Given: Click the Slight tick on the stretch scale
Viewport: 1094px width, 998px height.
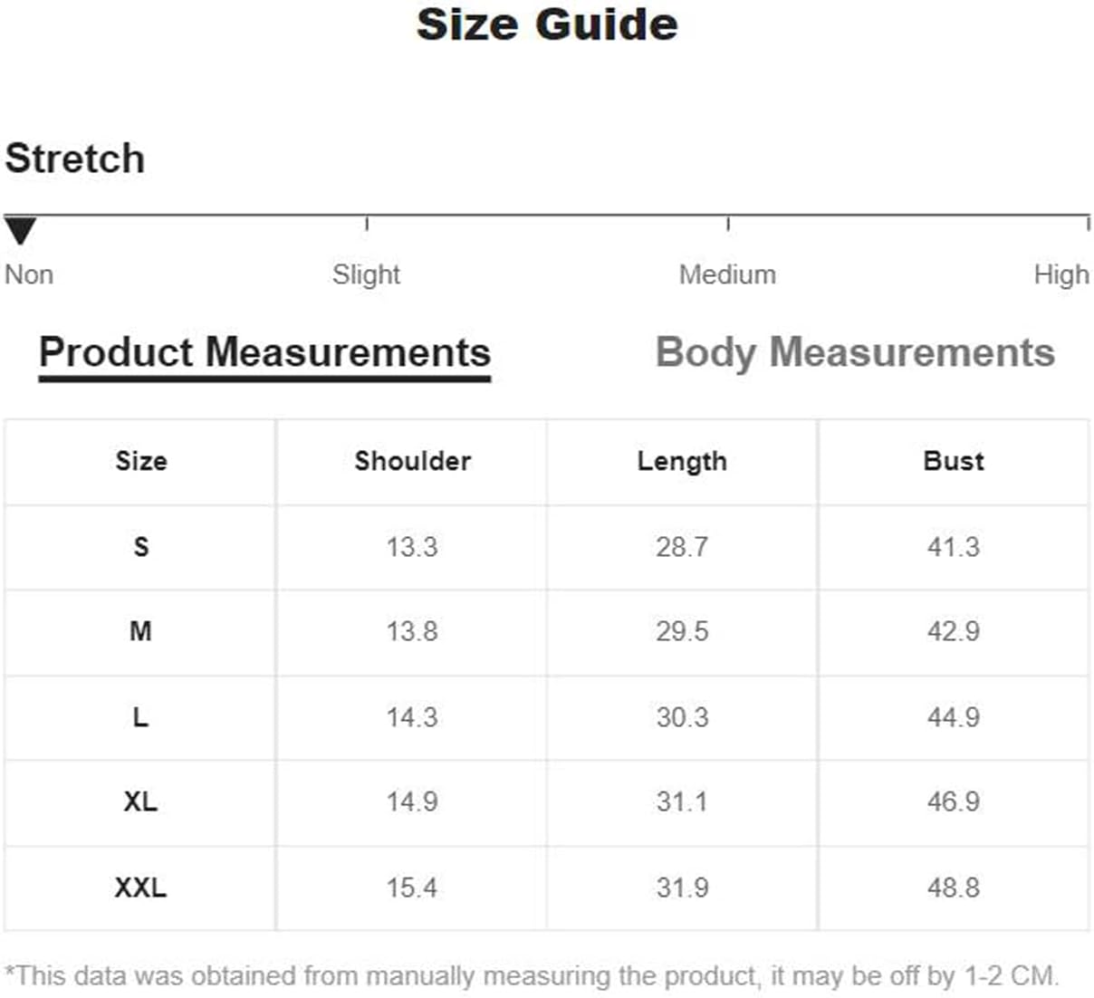Looking at the screenshot, I should pyautogui.click(x=367, y=224).
